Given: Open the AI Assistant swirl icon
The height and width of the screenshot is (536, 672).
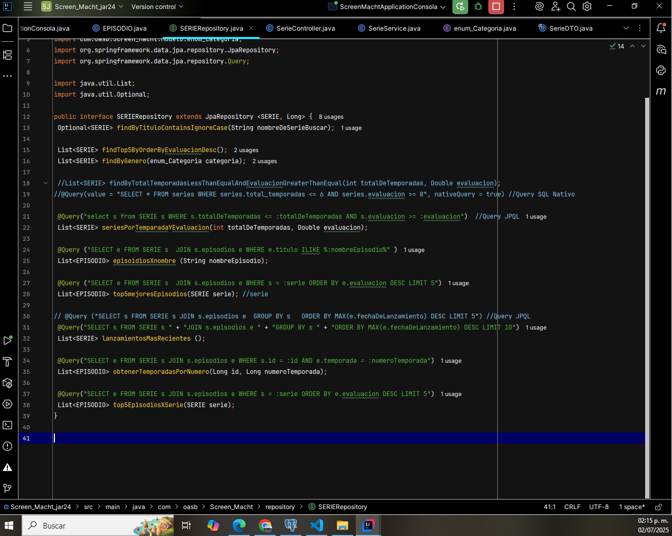Looking at the screenshot, I should click(x=539, y=7).
